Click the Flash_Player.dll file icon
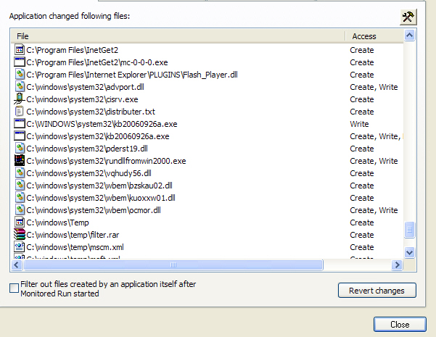436x337 pixels. (x=20, y=75)
